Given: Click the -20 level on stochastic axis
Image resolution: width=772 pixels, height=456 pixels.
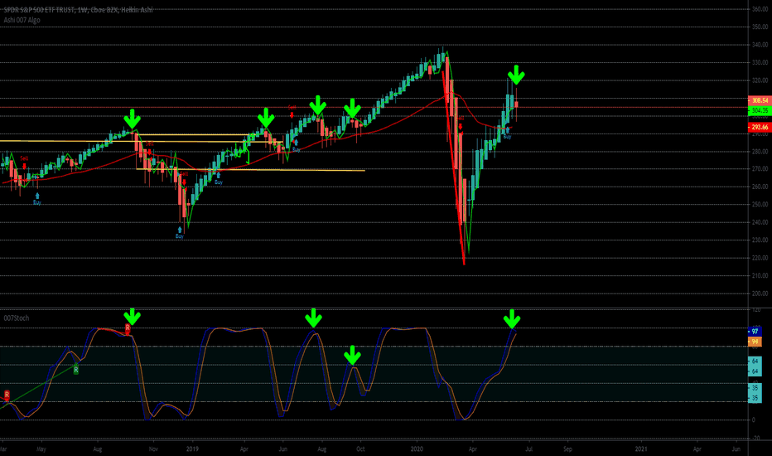Looking at the screenshot, I should click(755, 438).
